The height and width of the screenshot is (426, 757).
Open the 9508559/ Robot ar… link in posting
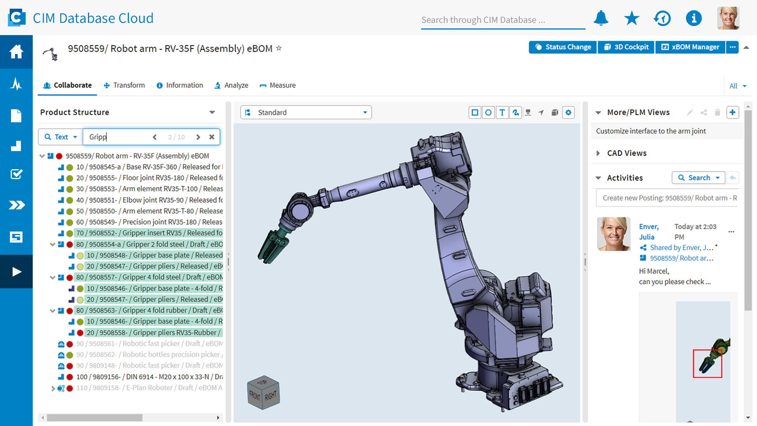681,258
